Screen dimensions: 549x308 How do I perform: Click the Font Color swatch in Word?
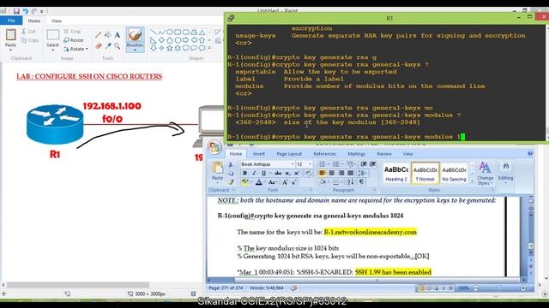pyautogui.click(x=258, y=182)
